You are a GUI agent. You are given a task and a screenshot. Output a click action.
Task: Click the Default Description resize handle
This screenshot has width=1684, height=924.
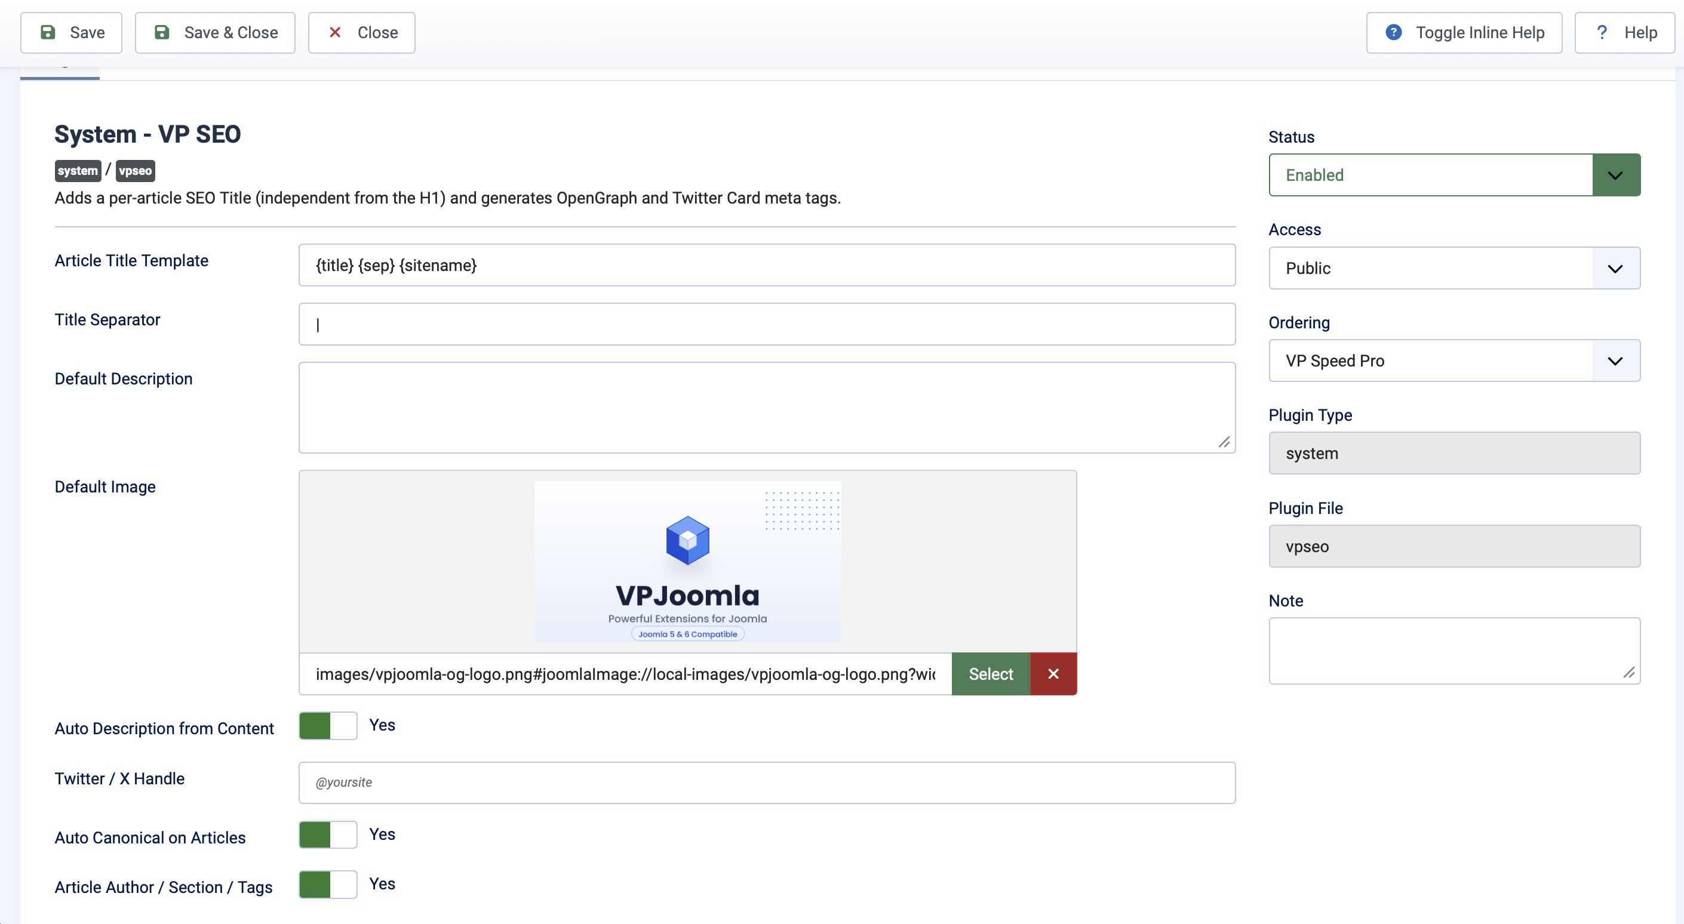point(1224,442)
